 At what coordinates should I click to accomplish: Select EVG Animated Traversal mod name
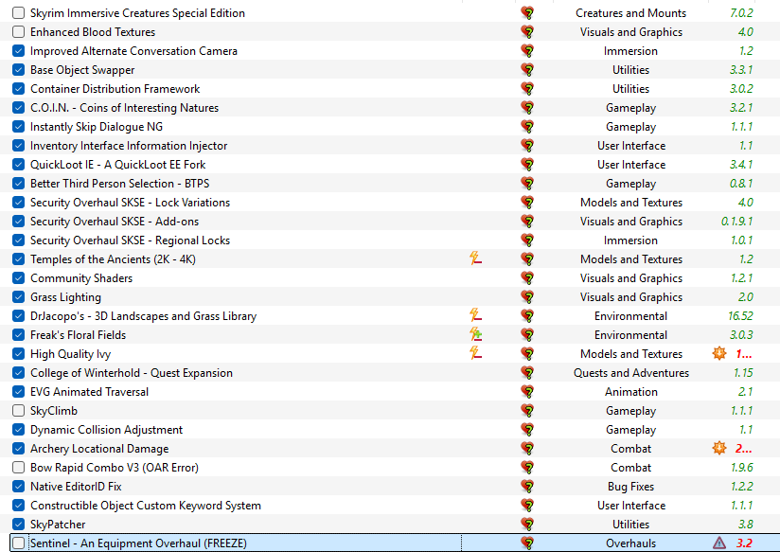[x=90, y=392]
